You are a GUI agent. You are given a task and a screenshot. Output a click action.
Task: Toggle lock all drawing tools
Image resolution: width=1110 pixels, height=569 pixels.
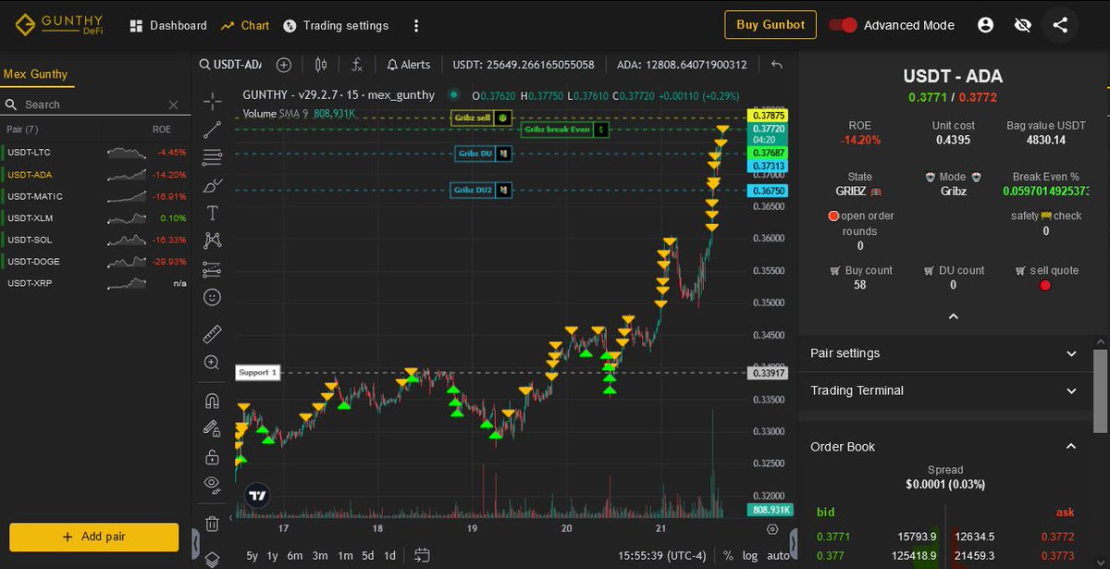212,457
